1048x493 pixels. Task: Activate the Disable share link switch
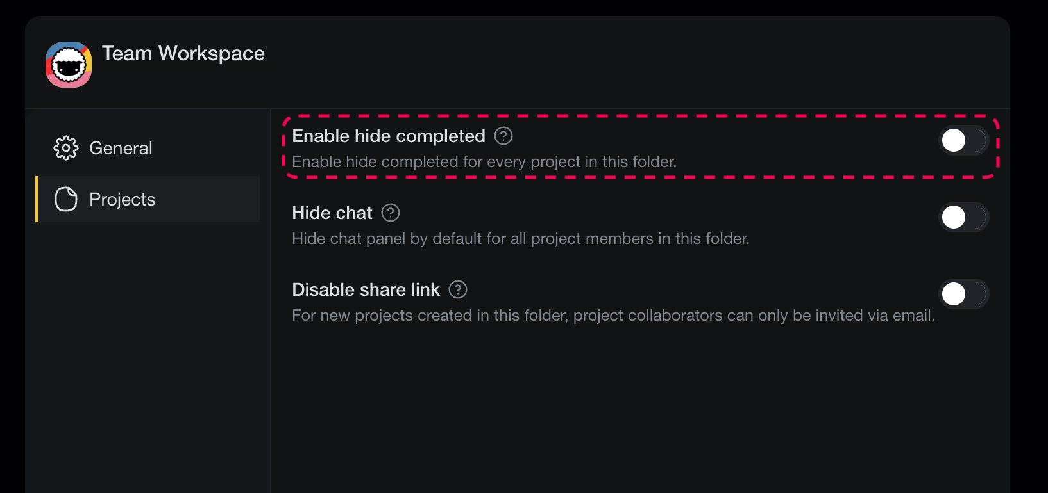pos(963,294)
